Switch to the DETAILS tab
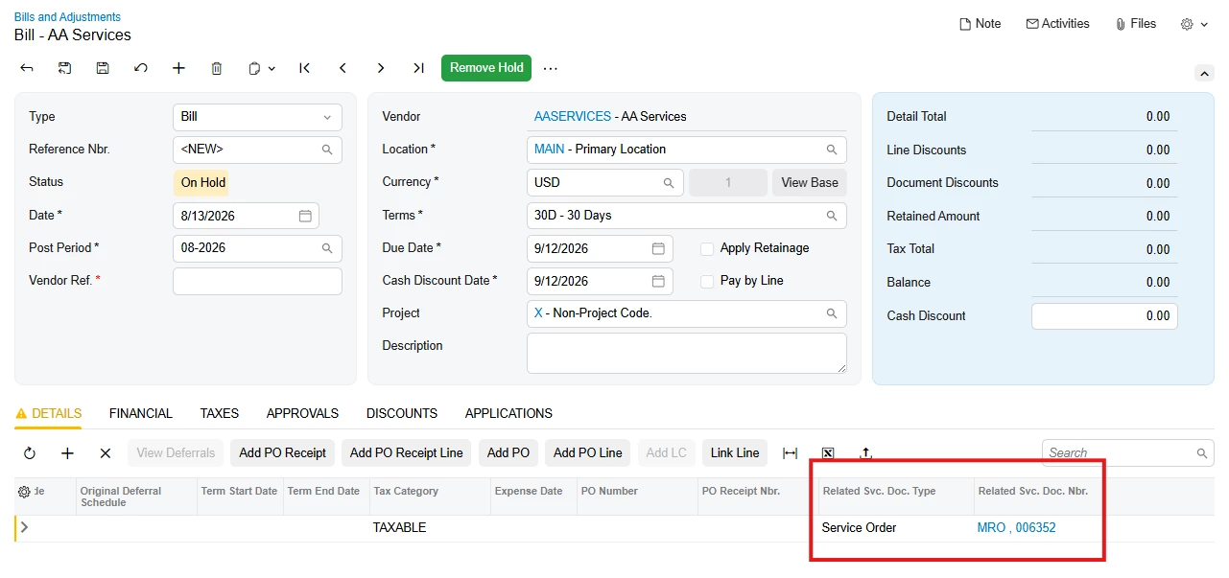The height and width of the screenshot is (578, 1229). (48, 414)
